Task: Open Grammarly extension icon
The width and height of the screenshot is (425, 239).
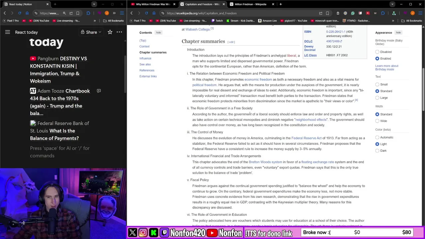Action: 353,13
